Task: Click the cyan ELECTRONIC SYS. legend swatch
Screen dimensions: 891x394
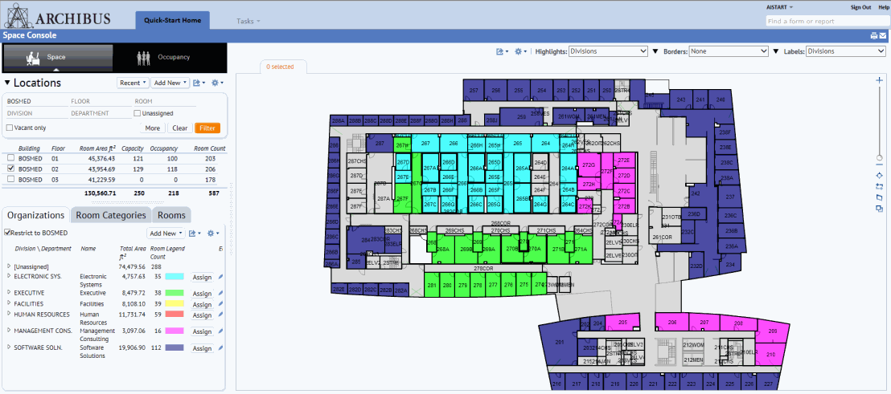Action: (x=175, y=277)
